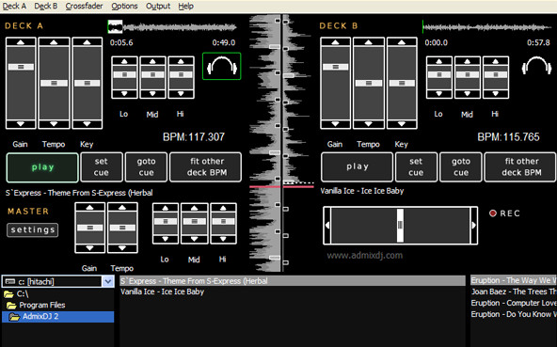Open the Master settings button

click(32, 229)
